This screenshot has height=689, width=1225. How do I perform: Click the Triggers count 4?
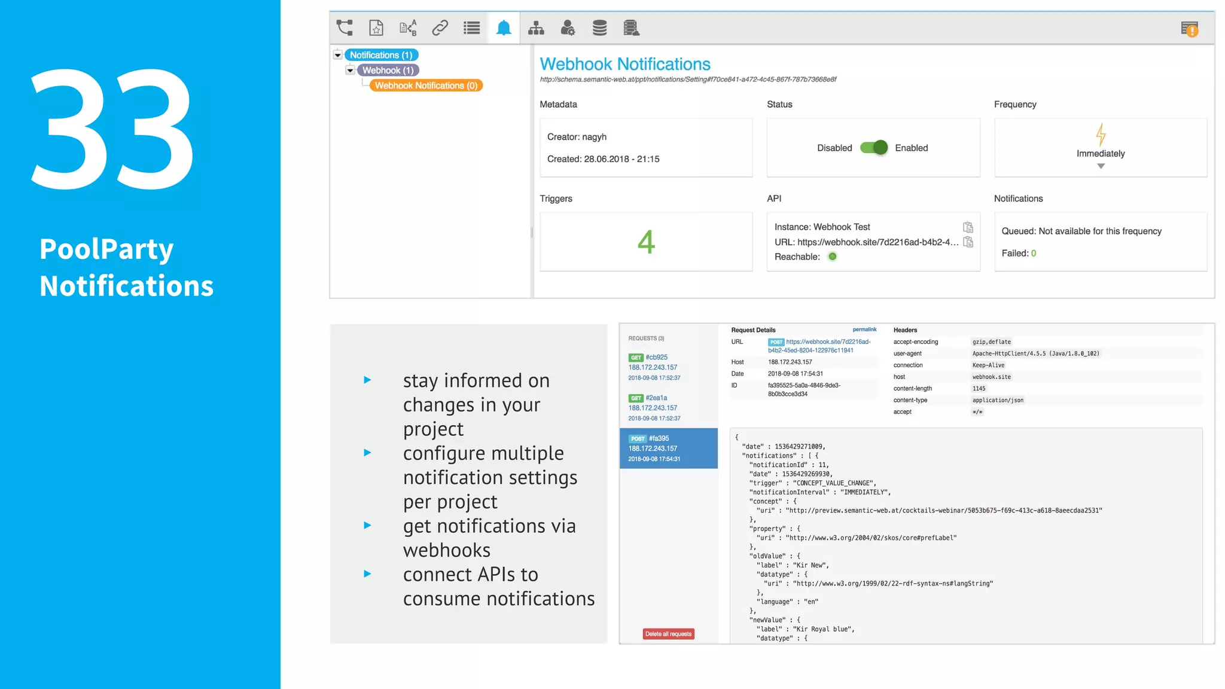point(646,242)
